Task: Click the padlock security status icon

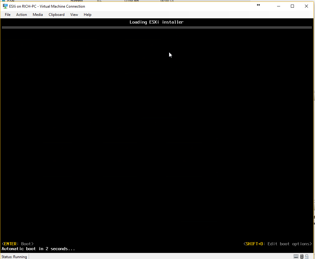Action: click(x=307, y=256)
